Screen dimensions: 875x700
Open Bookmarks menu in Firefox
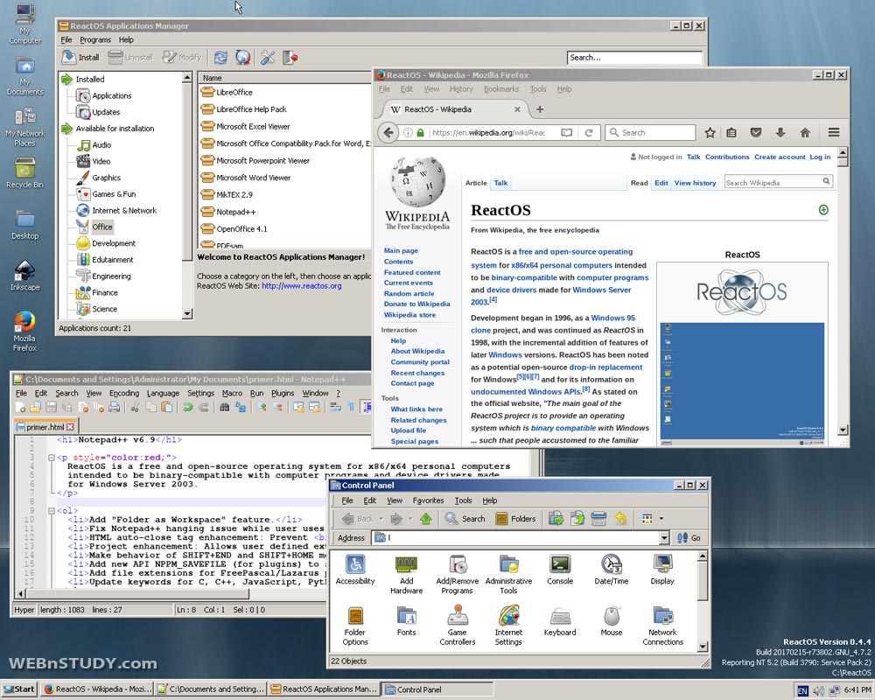501,89
